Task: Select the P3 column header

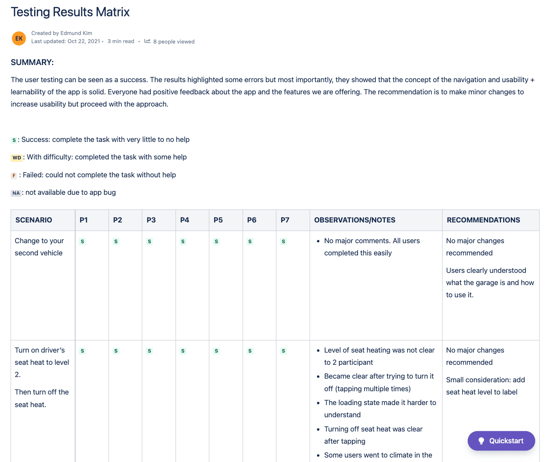Action: (151, 220)
